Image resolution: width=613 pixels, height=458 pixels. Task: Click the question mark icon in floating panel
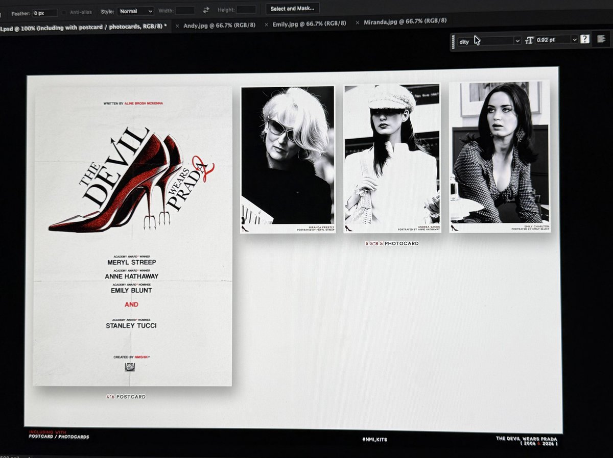tap(585, 39)
